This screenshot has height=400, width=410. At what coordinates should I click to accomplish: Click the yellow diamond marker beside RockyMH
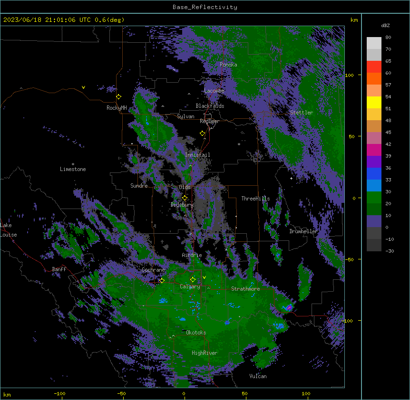[119, 97]
